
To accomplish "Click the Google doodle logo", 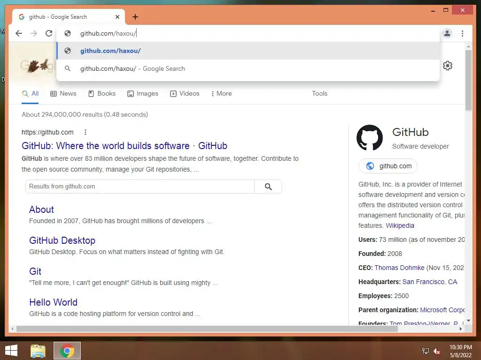I will click(x=38, y=66).
